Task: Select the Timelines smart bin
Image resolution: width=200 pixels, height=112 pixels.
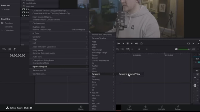Action: click(x=8, y=23)
